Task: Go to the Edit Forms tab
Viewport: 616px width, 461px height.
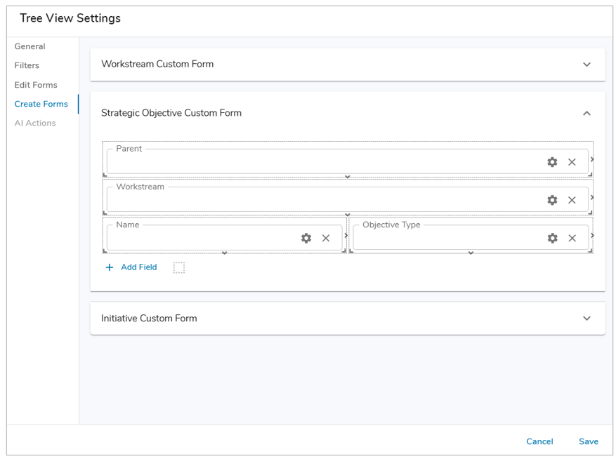Action: point(36,85)
